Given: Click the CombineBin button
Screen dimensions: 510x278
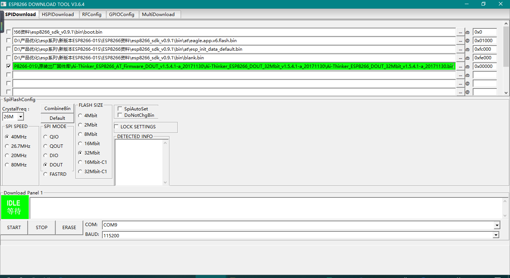Looking at the screenshot, I should point(57,109).
